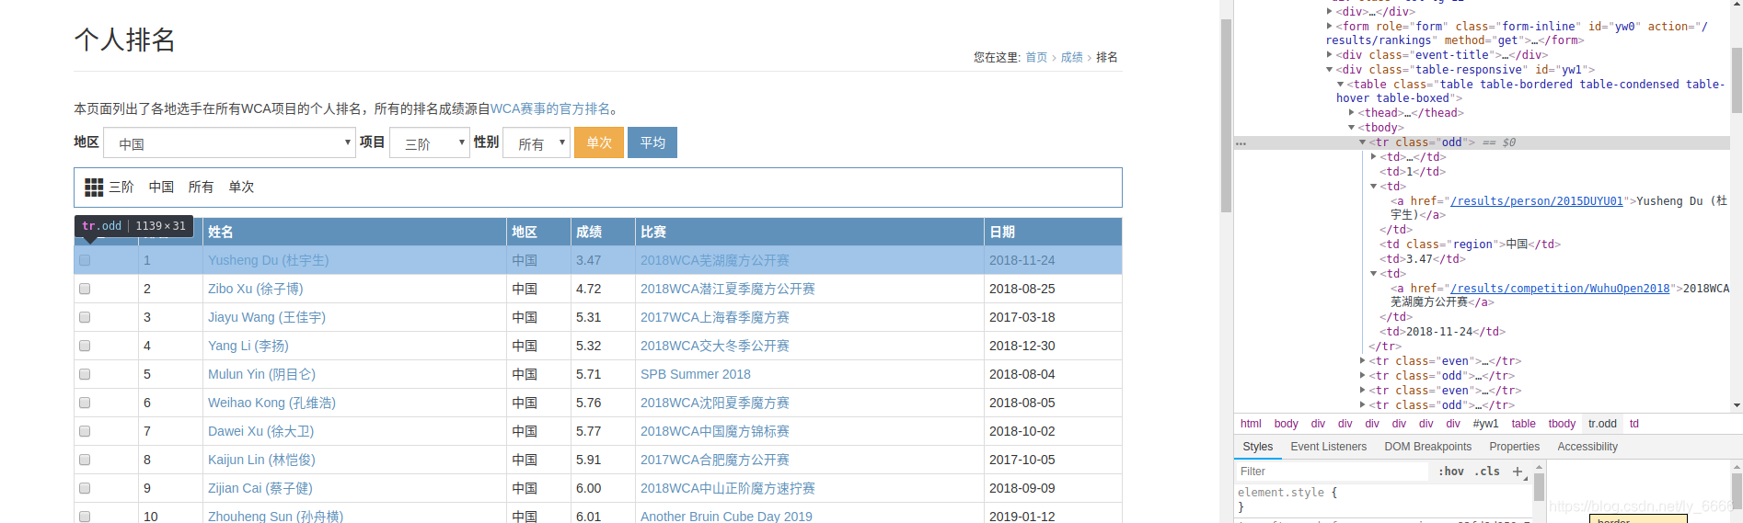Screen dimensions: 1743x523
Task: Open the 首页 breadcrumb link
Action: click(1036, 57)
